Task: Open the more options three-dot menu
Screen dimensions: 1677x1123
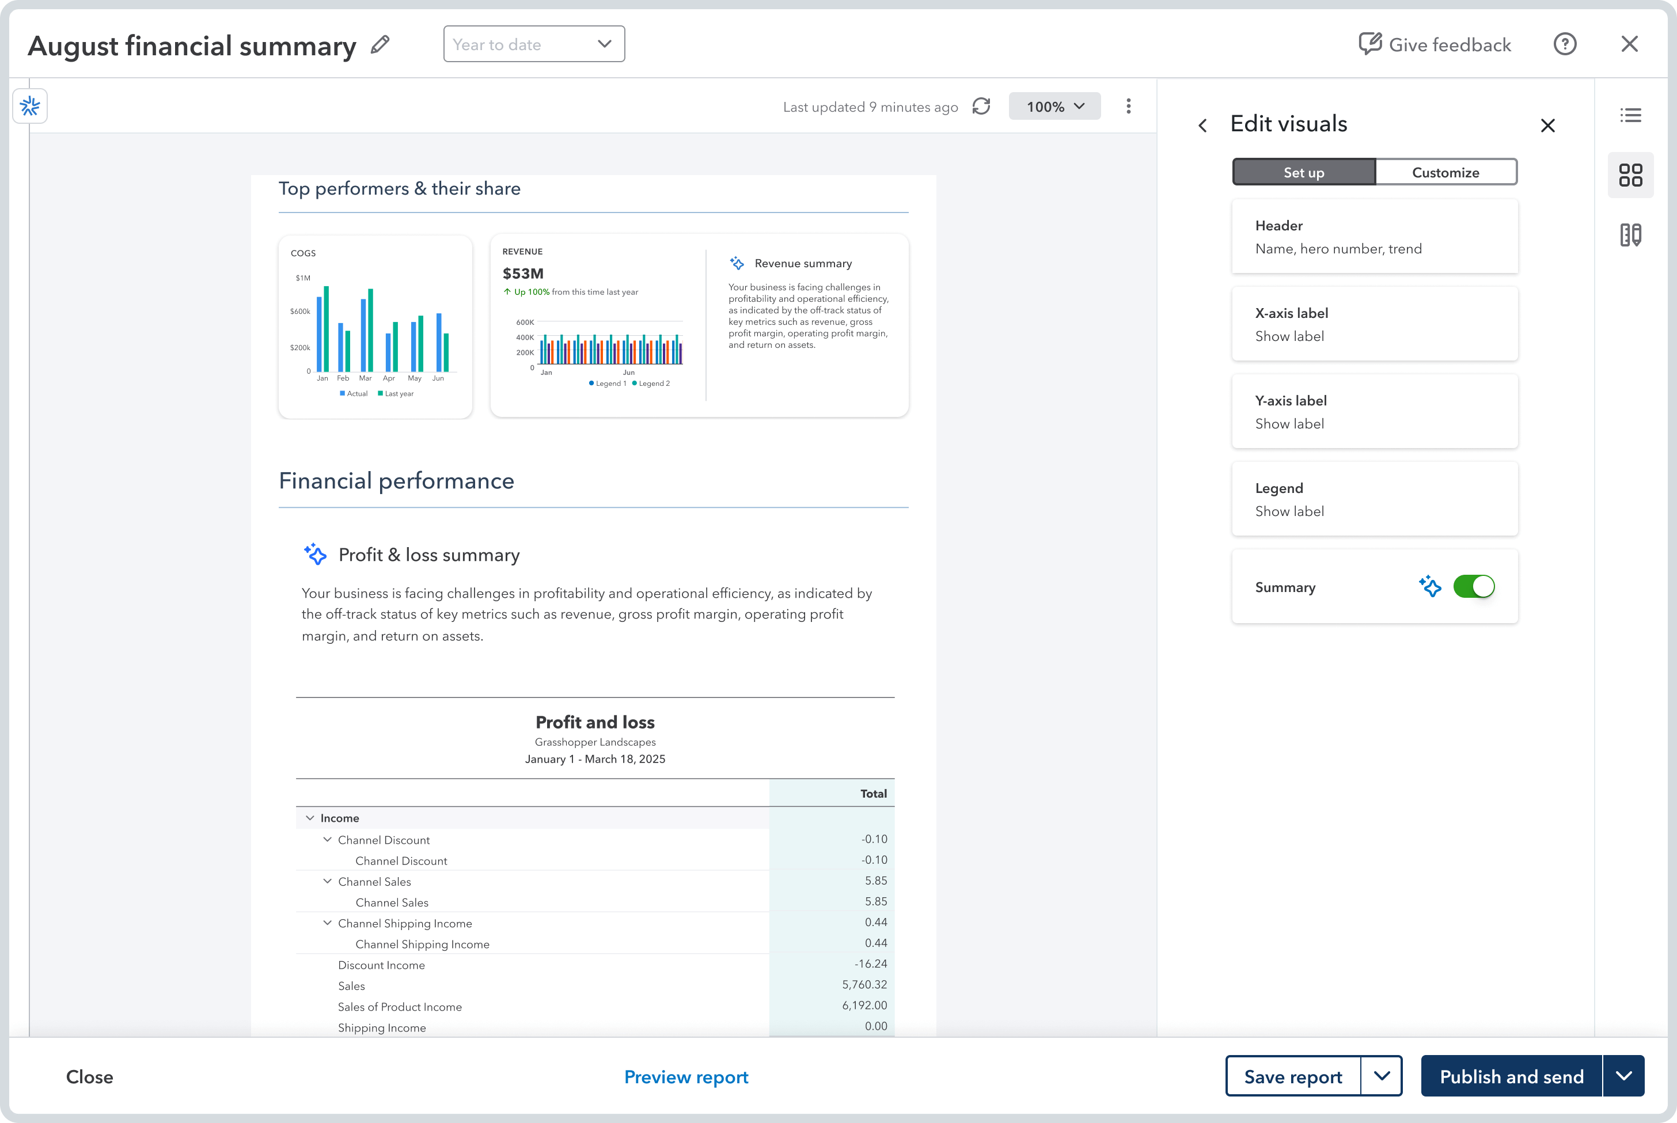Action: pos(1128,106)
